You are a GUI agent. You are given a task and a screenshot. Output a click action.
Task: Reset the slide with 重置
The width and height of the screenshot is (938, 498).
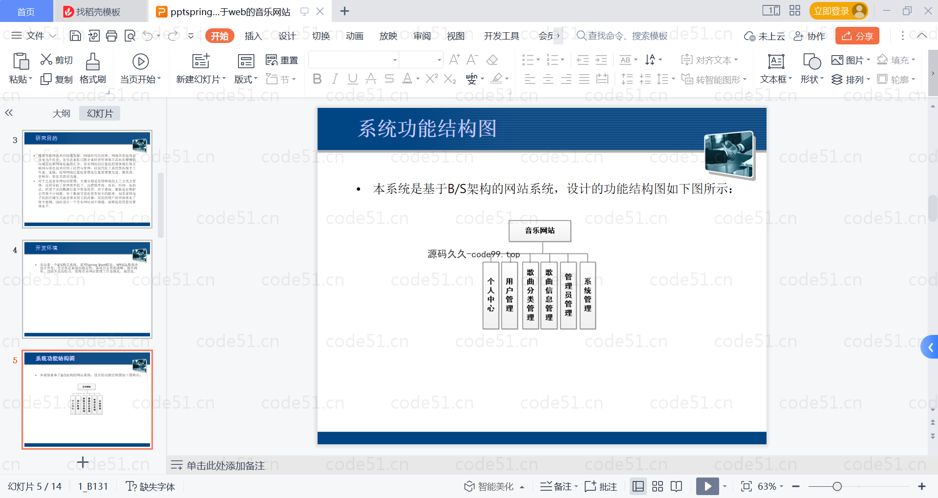[x=282, y=60]
